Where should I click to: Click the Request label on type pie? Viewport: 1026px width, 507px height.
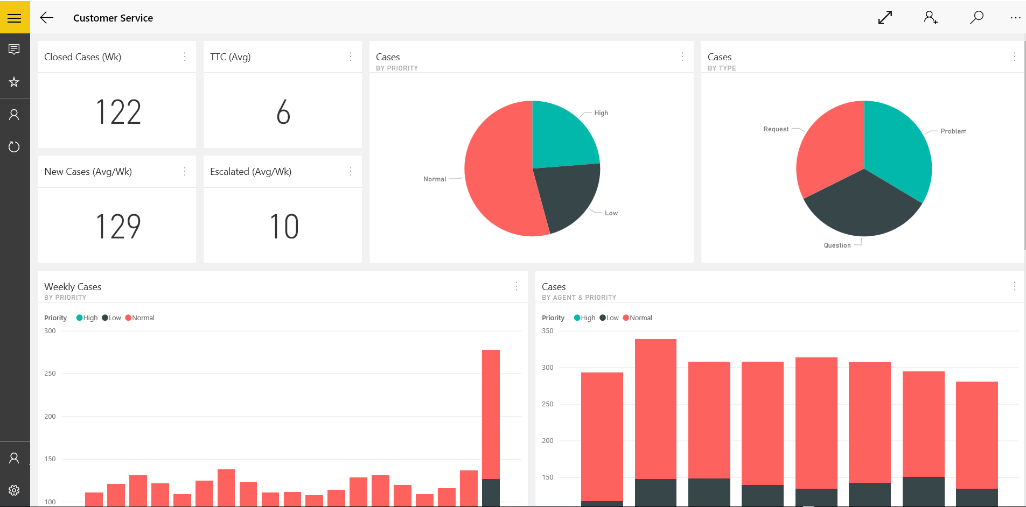click(x=776, y=129)
